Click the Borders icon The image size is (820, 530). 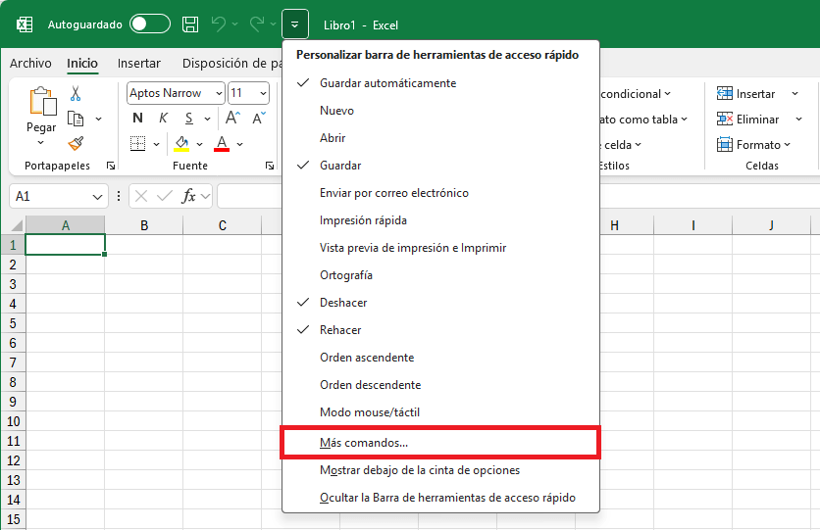point(137,144)
